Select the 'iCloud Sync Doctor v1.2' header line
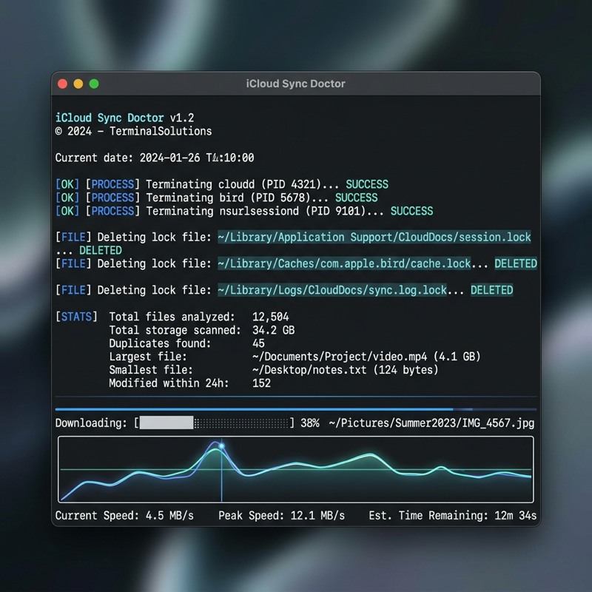The width and height of the screenshot is (592, 592). (x=124, y=118)
